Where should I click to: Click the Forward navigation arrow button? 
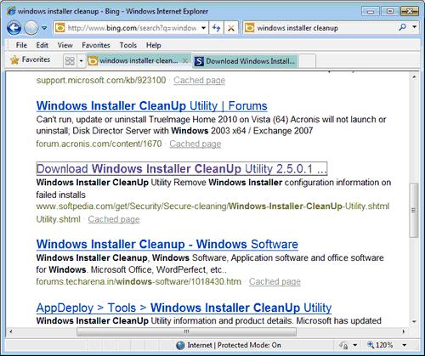tap(31, 28)
